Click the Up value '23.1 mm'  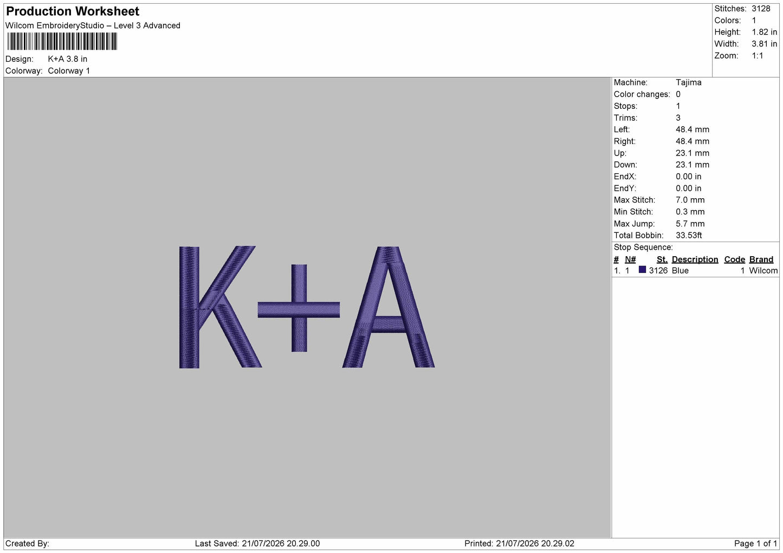(x=693, y=153)
